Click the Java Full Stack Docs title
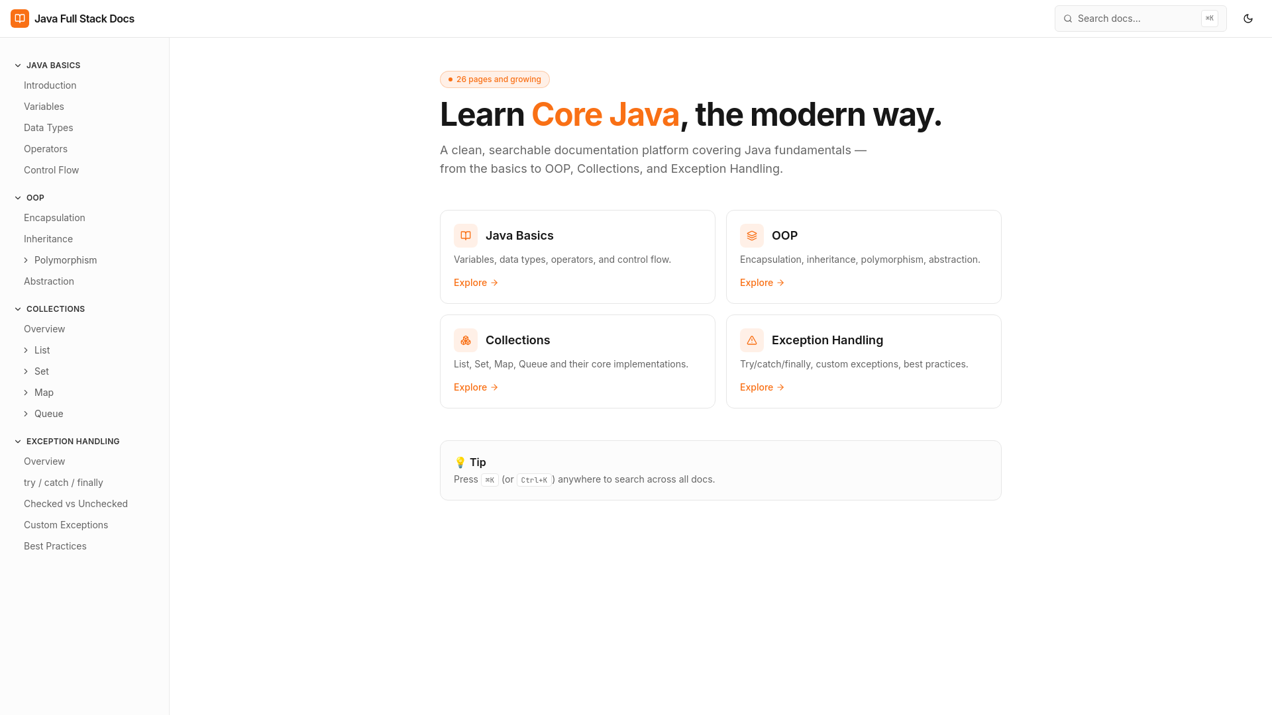Screen dimensions: 1272x715 [x=84, y=19]
